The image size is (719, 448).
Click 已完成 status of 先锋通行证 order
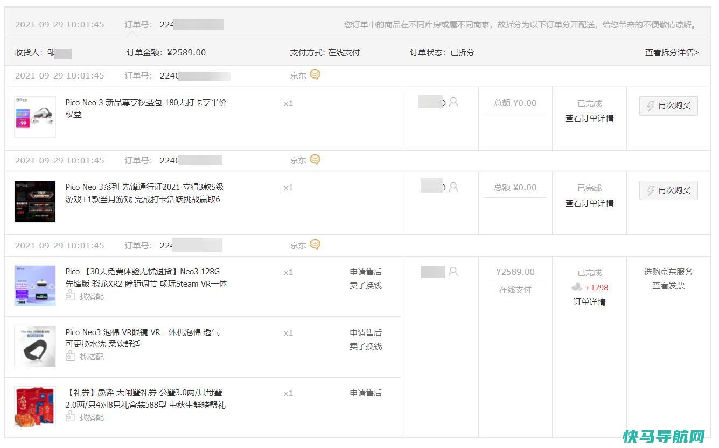click(x=589, y=188)
